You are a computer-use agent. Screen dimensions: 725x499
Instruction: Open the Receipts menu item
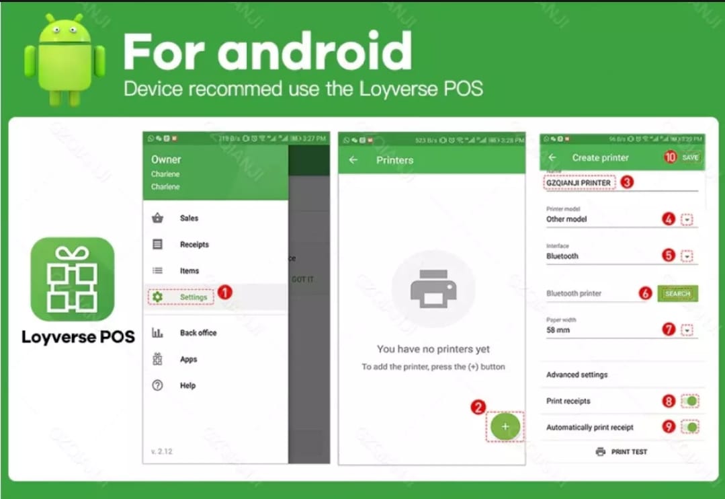216,244
